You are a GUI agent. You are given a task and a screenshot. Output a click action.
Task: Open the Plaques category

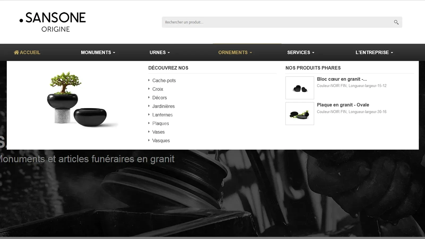point(160,123)
